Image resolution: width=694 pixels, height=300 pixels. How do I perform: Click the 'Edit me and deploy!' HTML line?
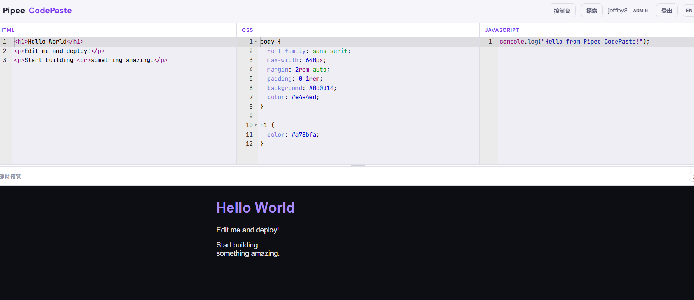click(59, 51)
